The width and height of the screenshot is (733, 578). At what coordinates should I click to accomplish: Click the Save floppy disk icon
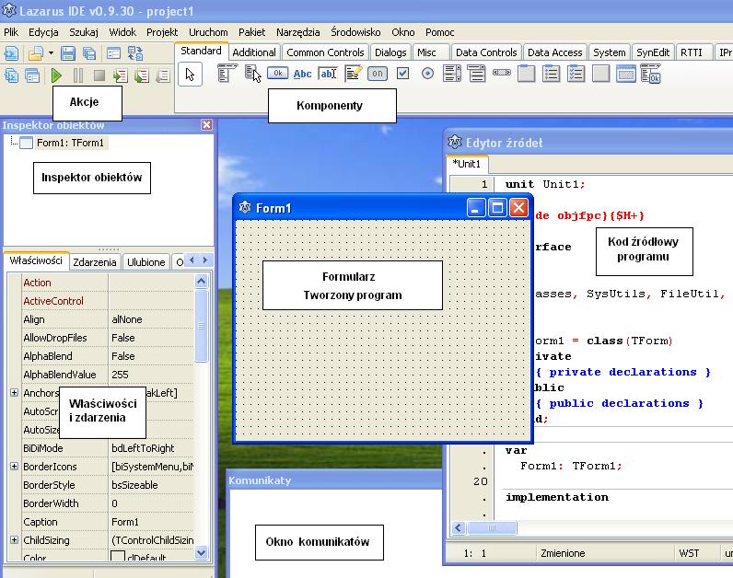pos(68,53)
